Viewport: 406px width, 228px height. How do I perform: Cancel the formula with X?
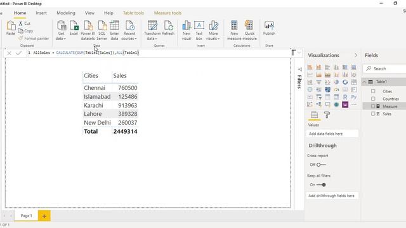pyautogui.click(x=9, y=53)
